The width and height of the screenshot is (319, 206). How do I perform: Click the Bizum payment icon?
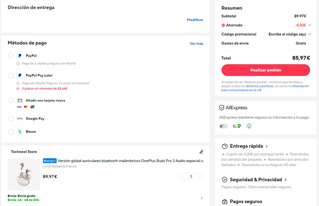pyautogui.click(x=20, y=132)
